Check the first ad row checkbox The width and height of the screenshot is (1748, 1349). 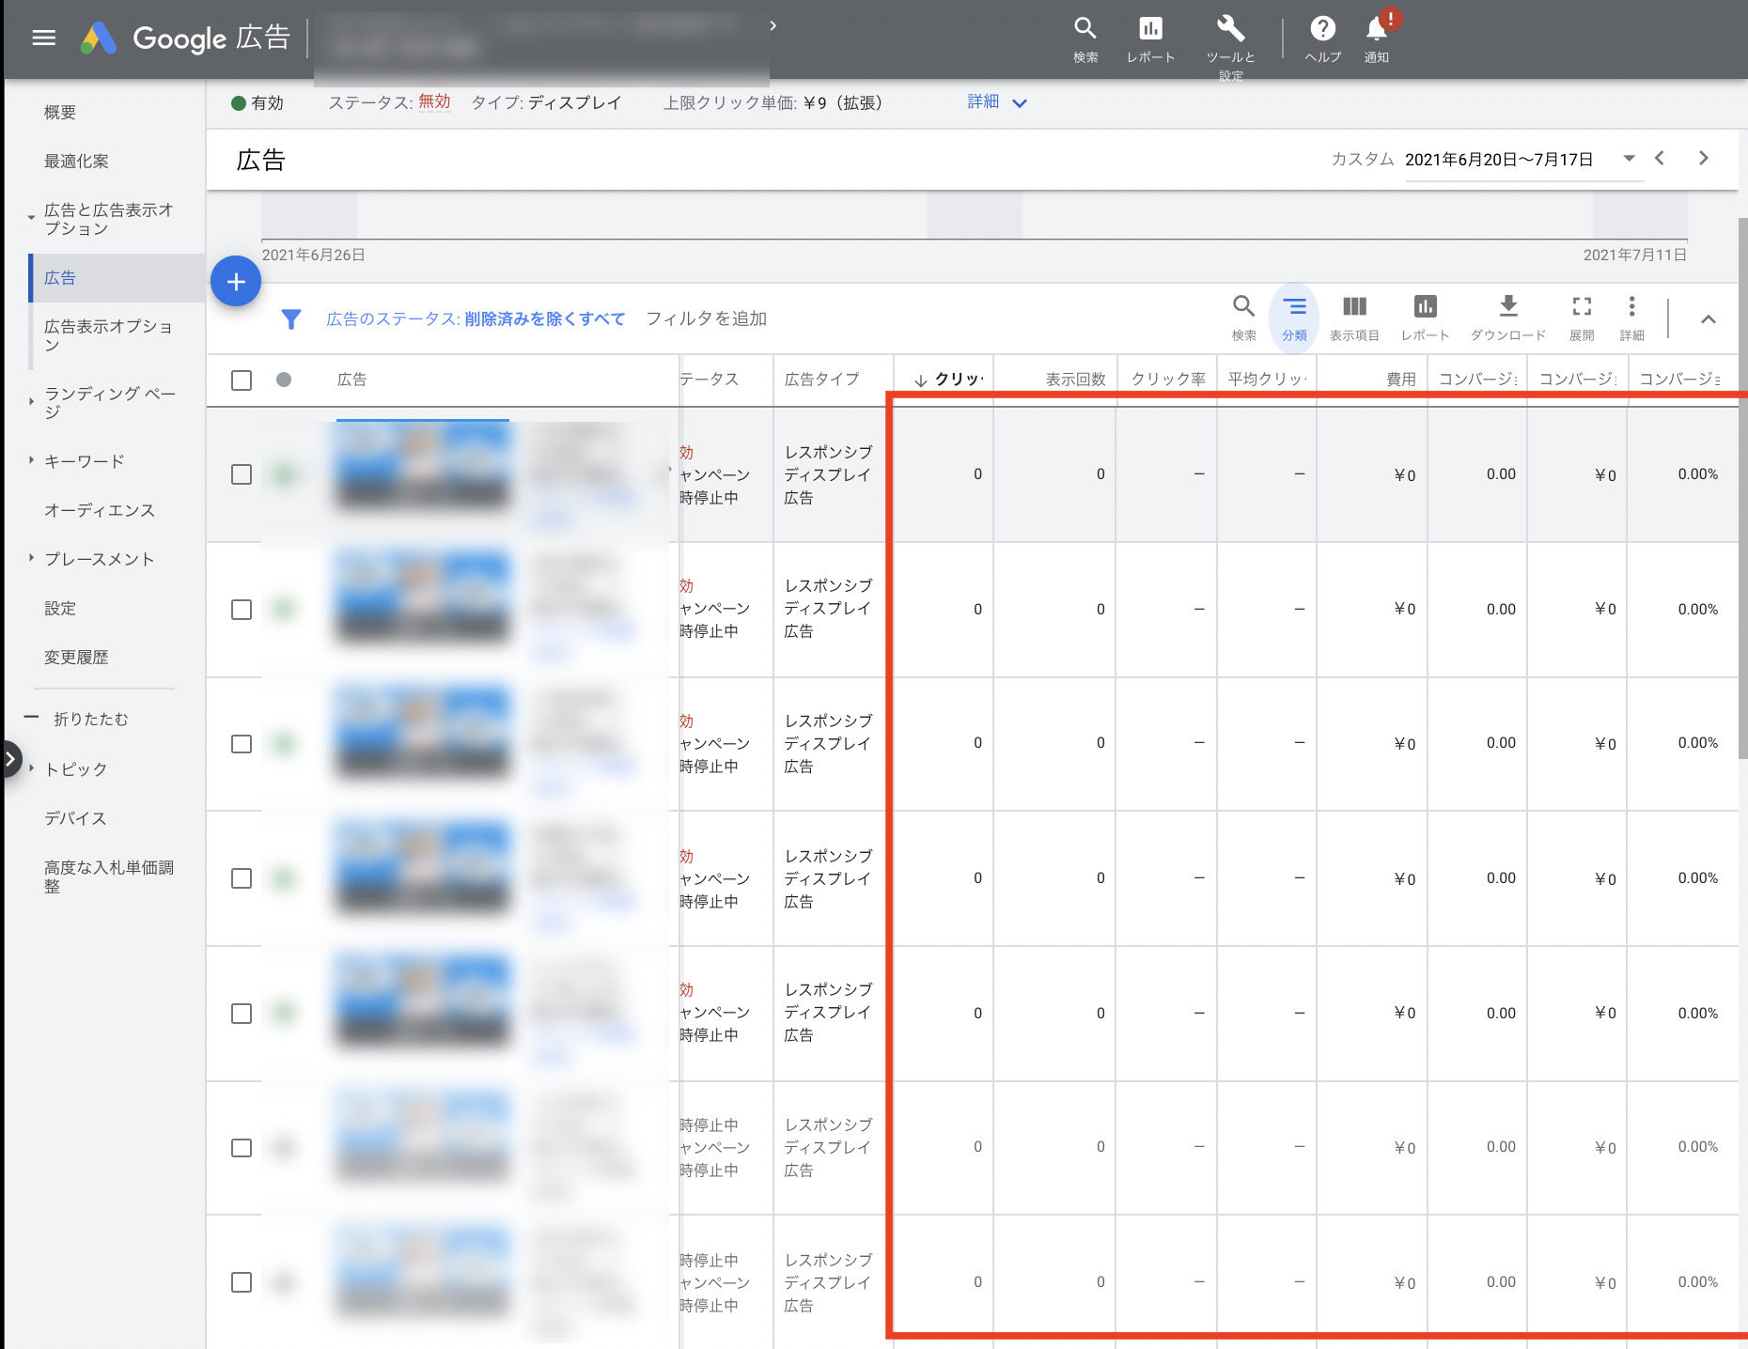[242, 474]
